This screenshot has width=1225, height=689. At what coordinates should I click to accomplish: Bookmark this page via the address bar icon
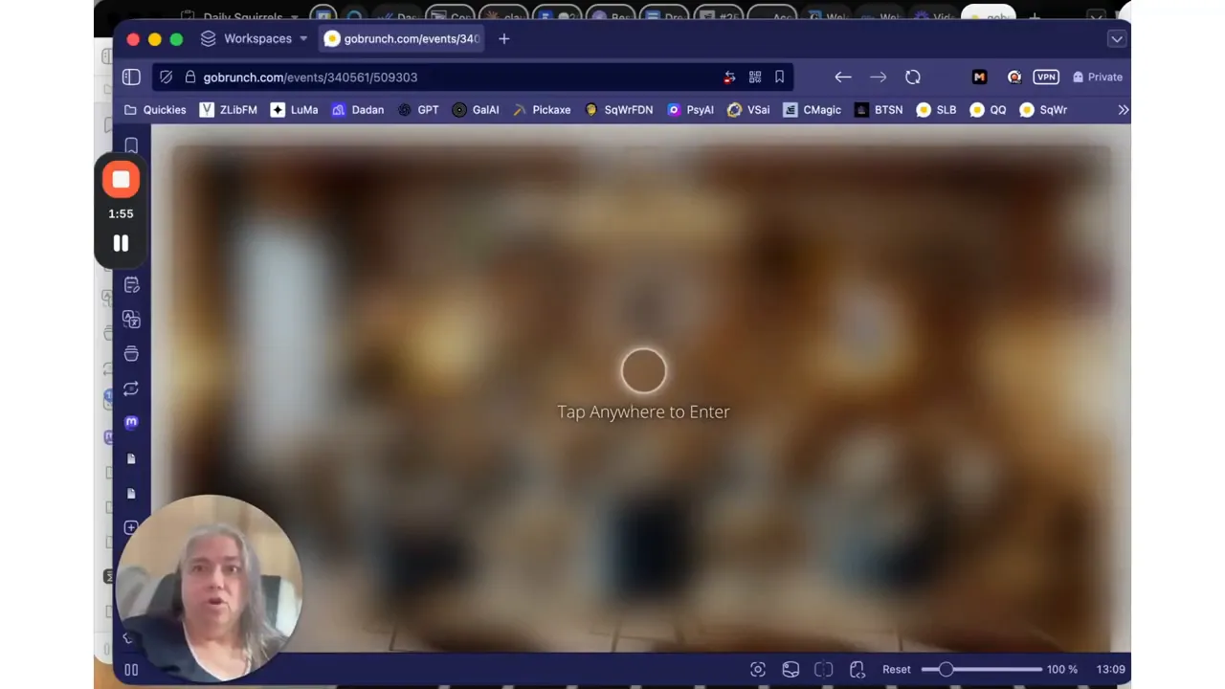pos(779,77)
